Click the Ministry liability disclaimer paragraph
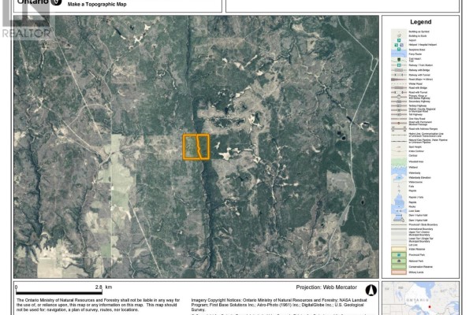 click(98, 305)
